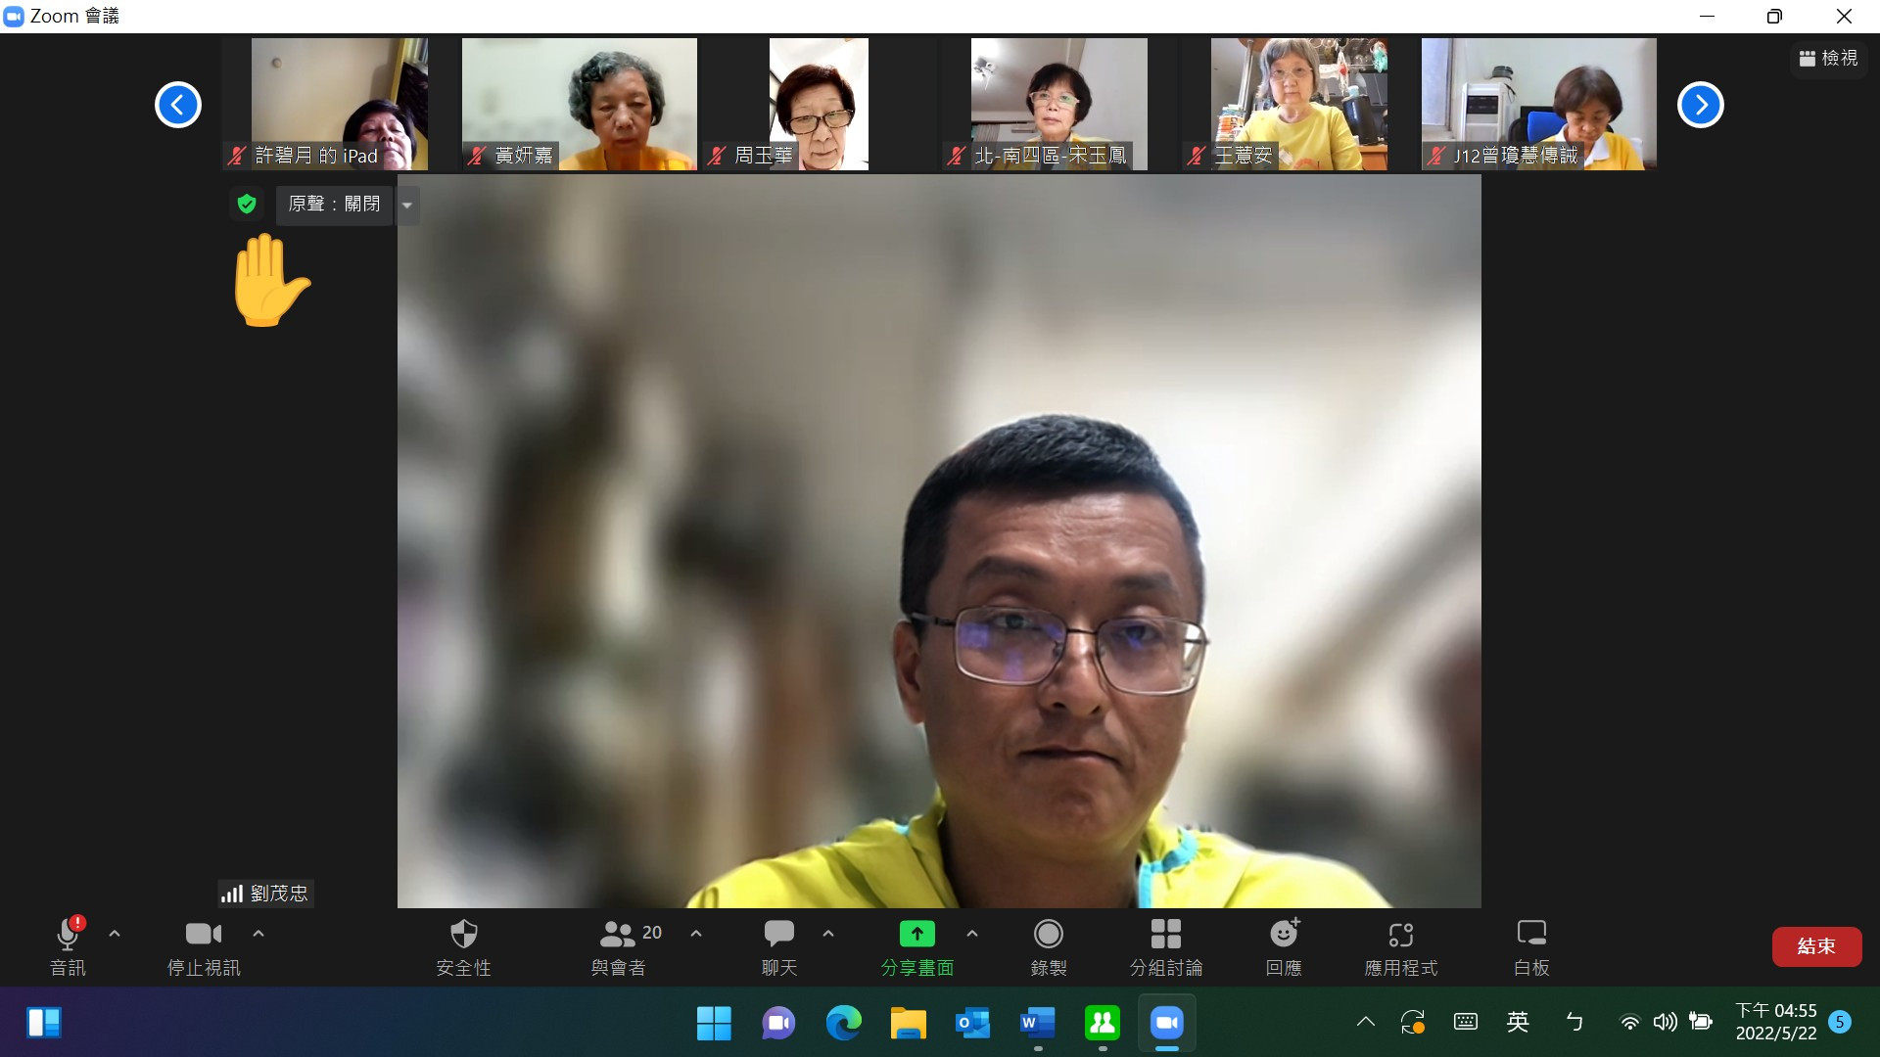
Task: Stop video using the camera icon
Action: click(204, 935)
